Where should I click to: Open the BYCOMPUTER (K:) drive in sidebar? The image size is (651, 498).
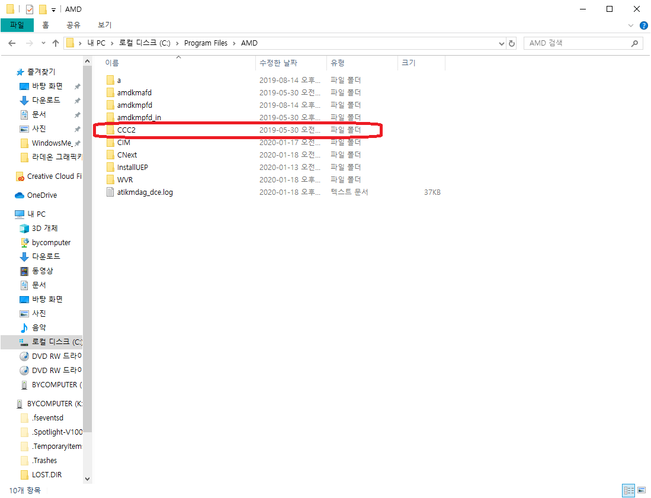click(54, 404)
